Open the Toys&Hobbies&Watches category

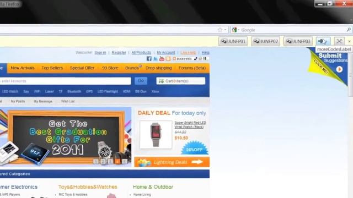(x=88, y=187)
